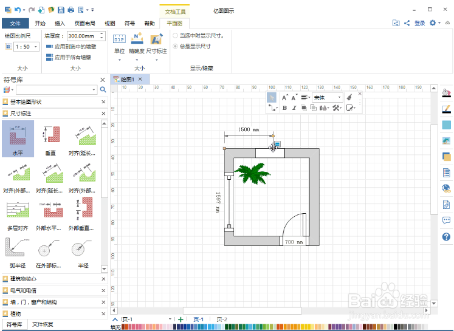Expand the 植物 library section

click(55, 313)
